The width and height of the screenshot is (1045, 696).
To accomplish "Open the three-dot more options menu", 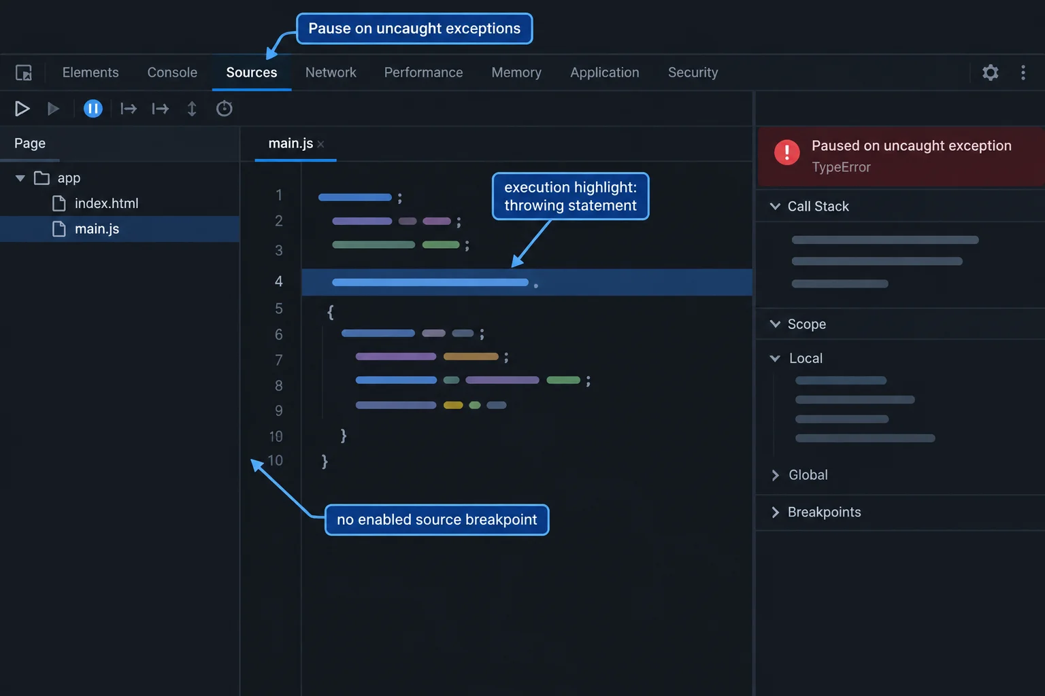I will point(1023,73).
